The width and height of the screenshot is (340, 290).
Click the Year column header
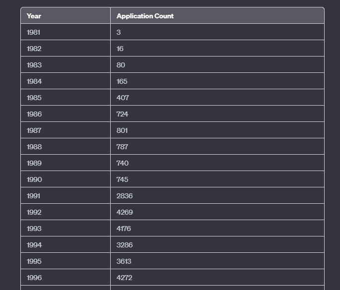34,16
